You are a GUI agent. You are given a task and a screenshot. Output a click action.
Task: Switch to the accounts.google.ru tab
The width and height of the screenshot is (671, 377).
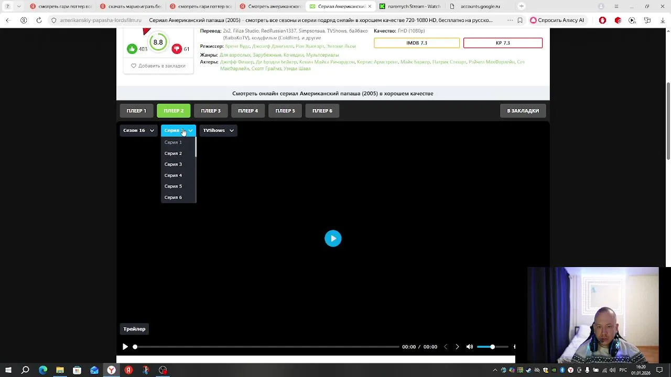(480, 6)
